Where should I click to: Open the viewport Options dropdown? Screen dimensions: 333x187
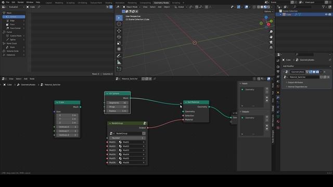268,11
